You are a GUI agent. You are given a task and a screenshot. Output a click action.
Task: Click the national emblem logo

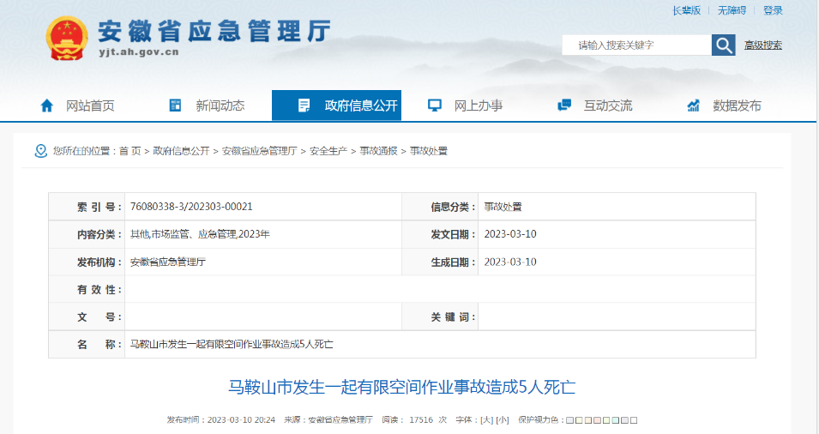tap(66, 38)
